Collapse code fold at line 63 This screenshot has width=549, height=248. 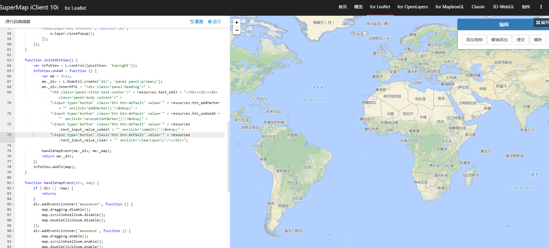(13, 60)
